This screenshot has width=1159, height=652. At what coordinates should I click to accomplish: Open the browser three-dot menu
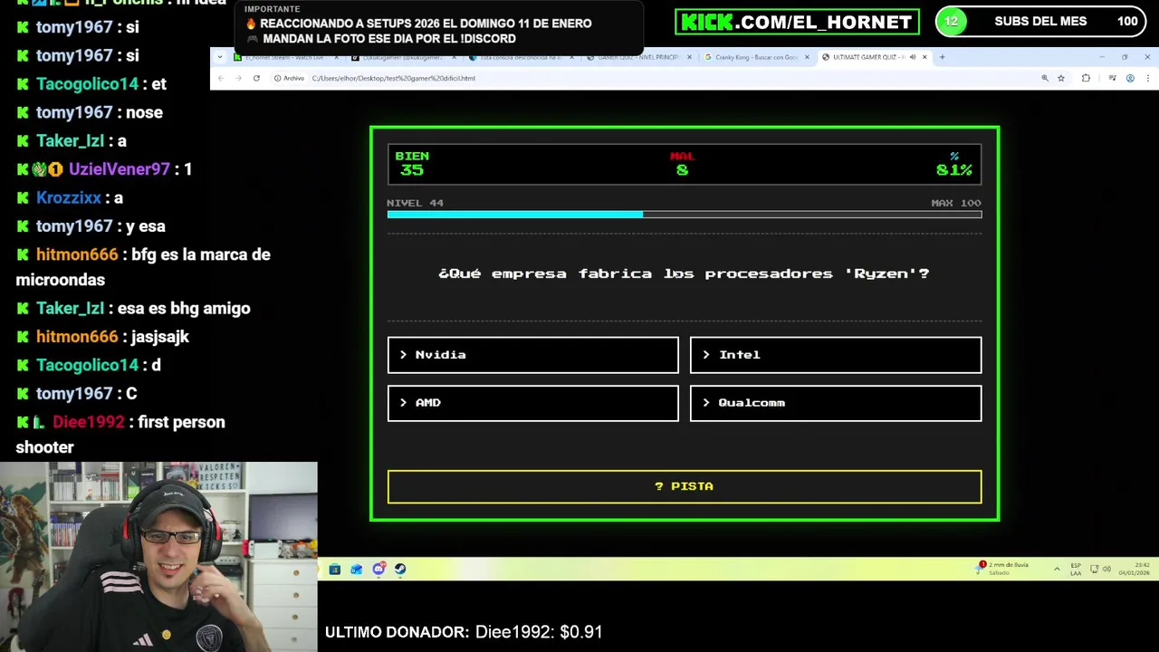(x=1148, y=78)
